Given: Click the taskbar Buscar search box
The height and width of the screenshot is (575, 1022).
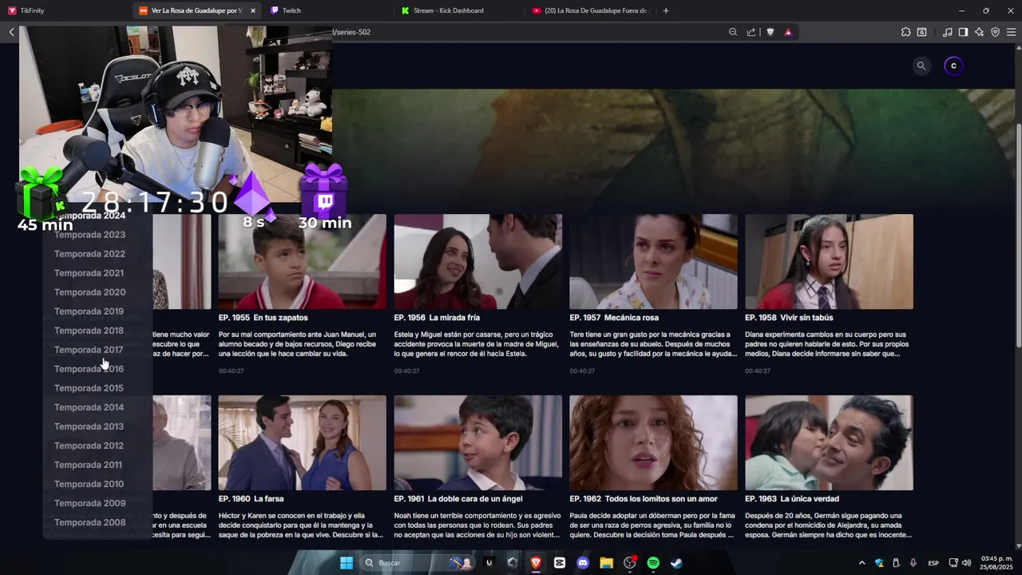Looking at the screenshot, I should pyautogui.click(x=417, y=563).
